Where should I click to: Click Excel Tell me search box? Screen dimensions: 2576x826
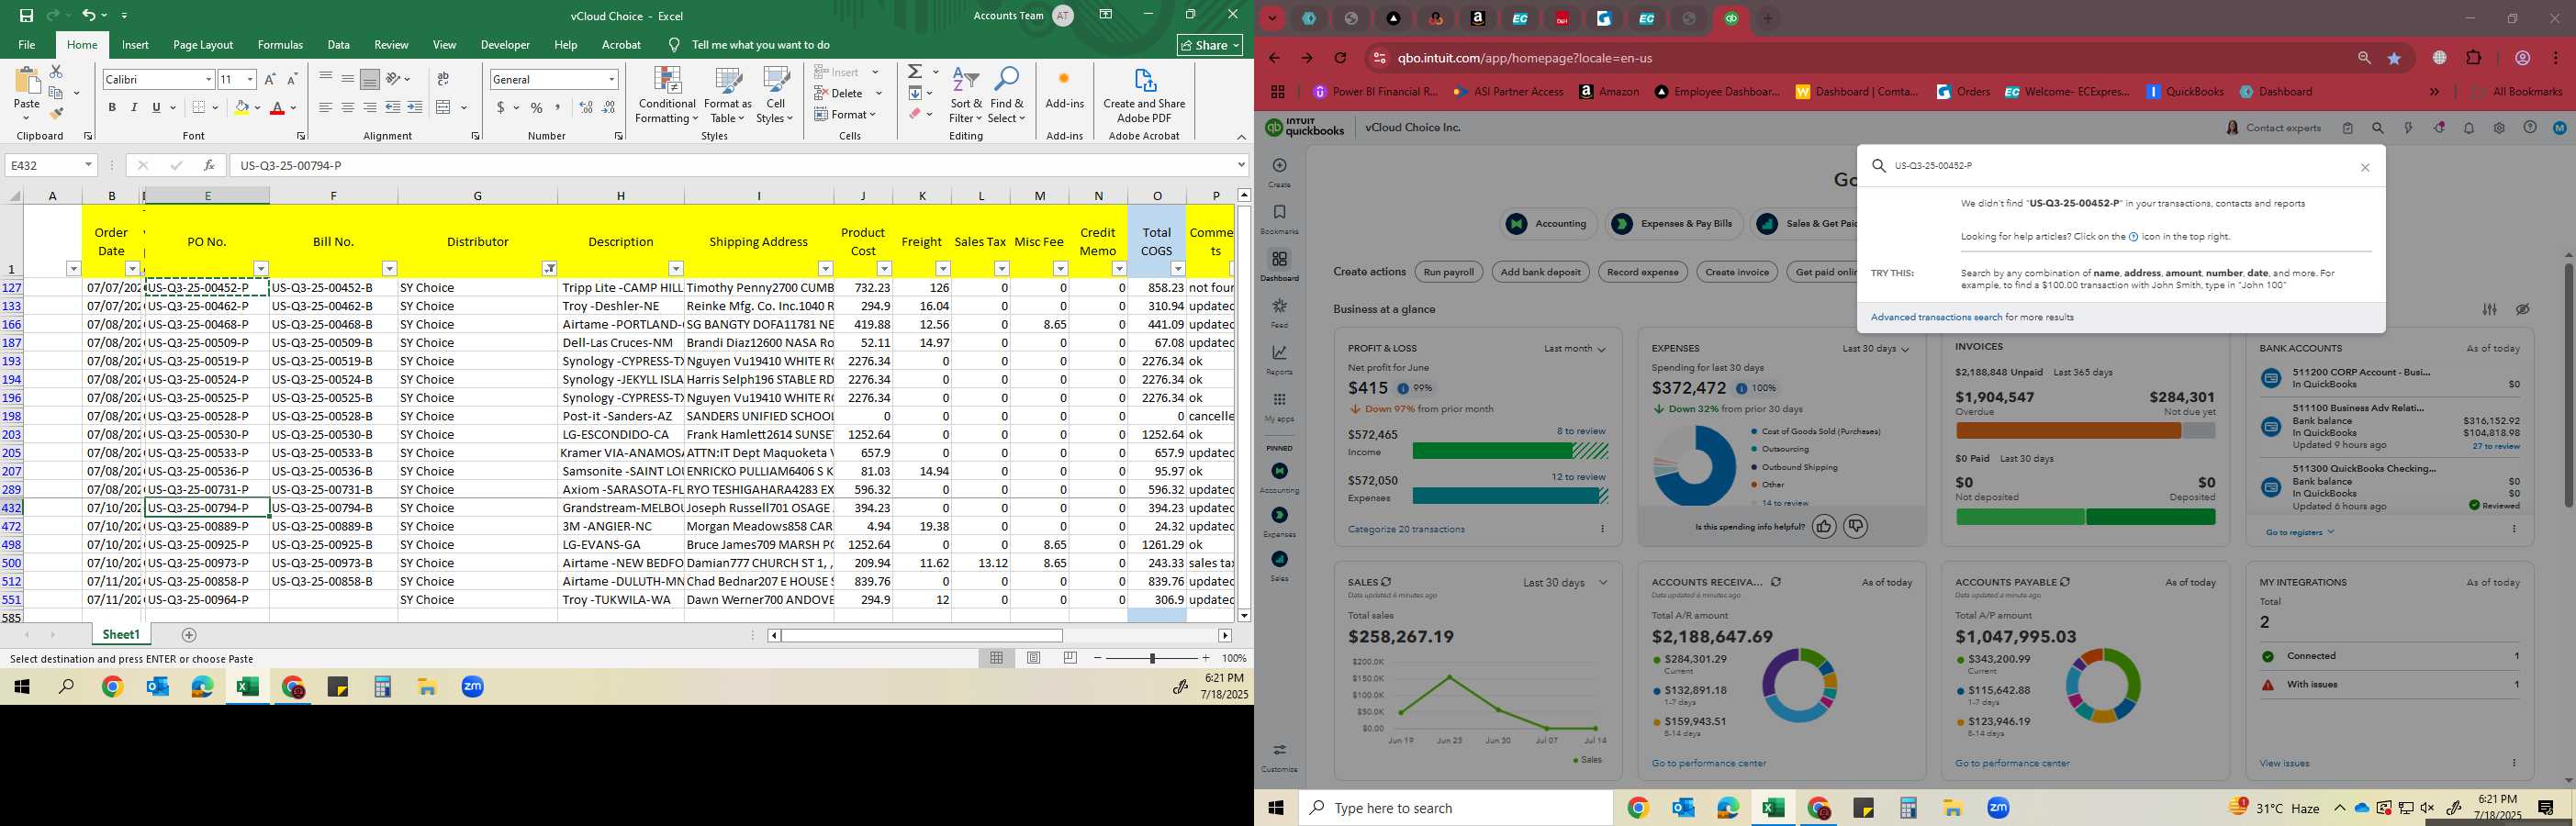[760, 45]
